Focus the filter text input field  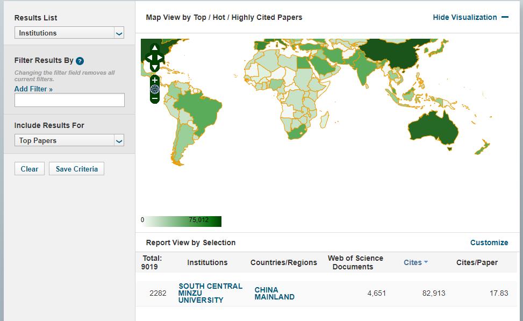pyautogui.click(x=69, y=100)
